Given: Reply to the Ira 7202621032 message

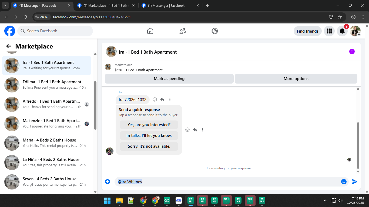Looking at the screenshot, I should coord(162,99).
